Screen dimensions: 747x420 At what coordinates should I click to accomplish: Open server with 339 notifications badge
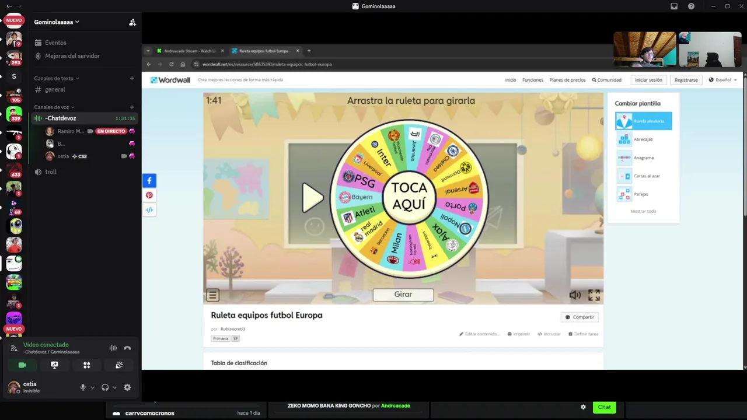(x=14, y=113)
